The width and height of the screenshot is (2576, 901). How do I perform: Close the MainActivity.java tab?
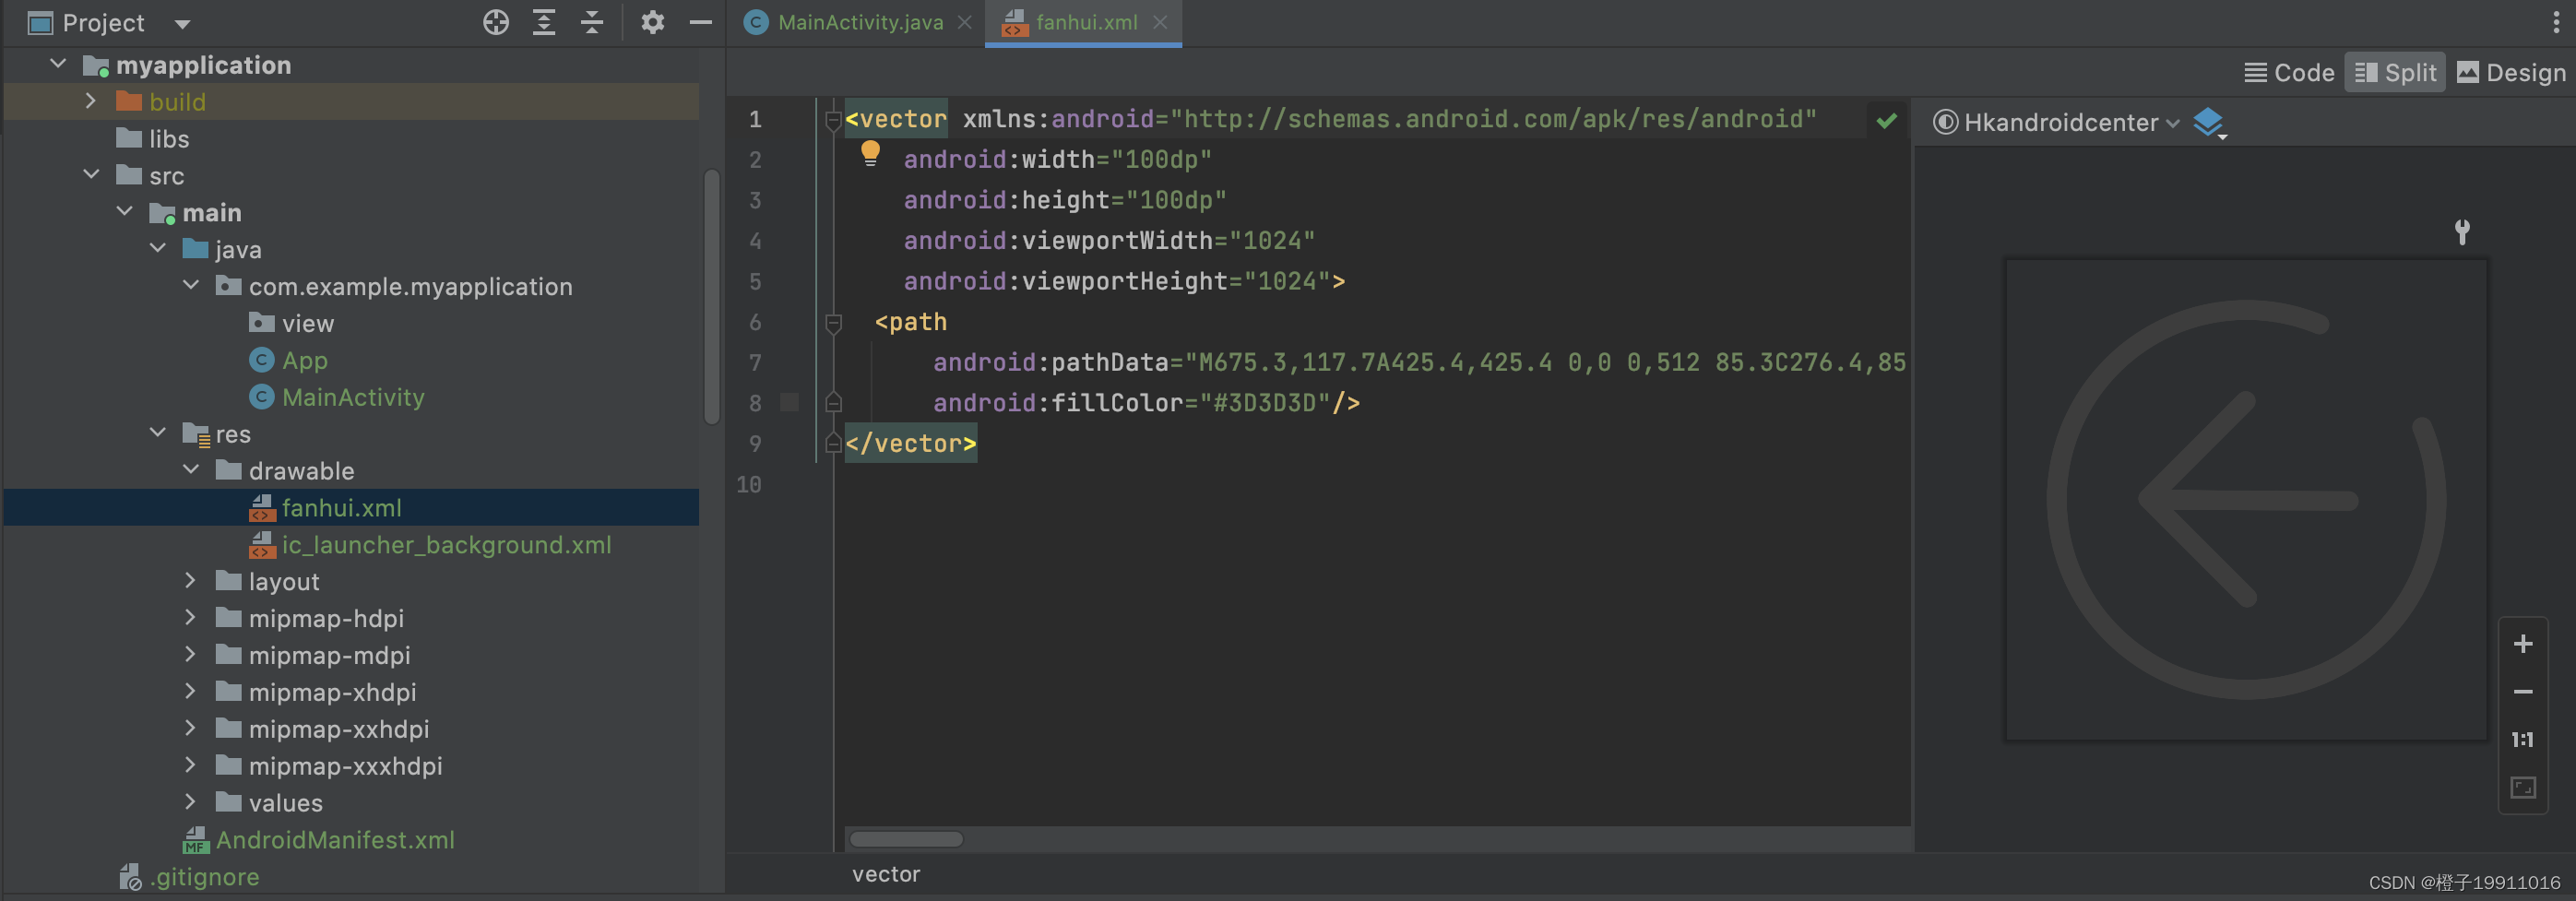tap(964, 22)
